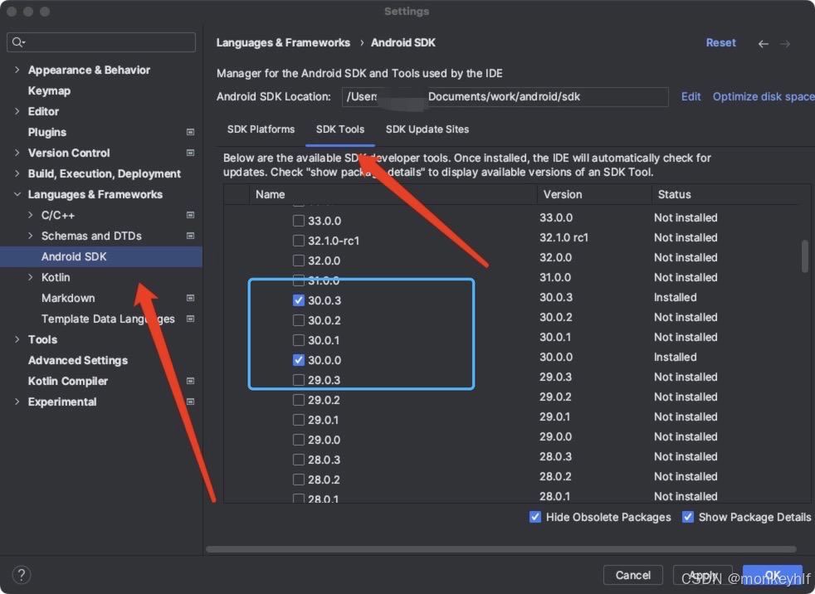Check the 28.0.2 checkbox
This screenshot has height=594, width=815.
(298, 480)
